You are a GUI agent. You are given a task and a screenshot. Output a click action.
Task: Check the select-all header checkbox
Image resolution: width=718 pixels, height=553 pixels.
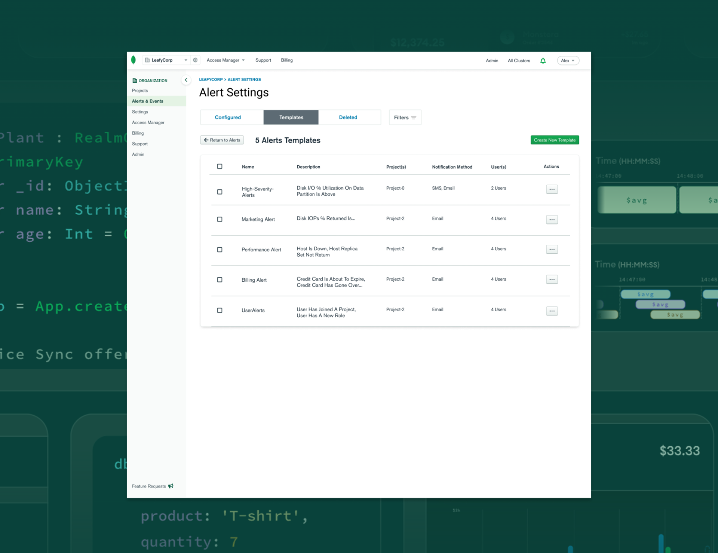click(x=220, y=166)
